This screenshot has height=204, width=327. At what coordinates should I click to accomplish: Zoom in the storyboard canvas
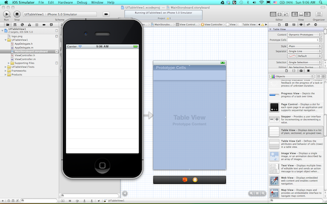(263, 193)
